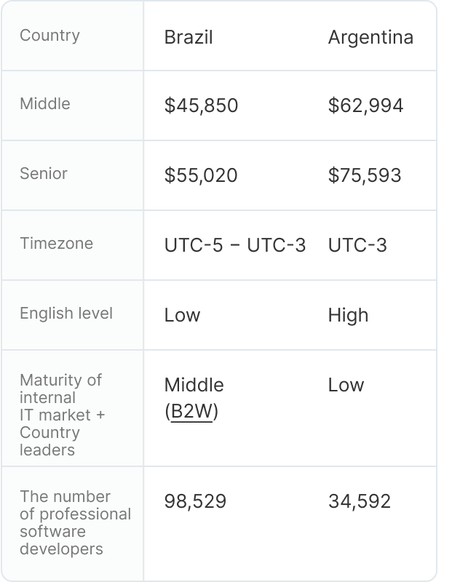Click Argentina's UTC-3 timezone cell

point(357,246)
